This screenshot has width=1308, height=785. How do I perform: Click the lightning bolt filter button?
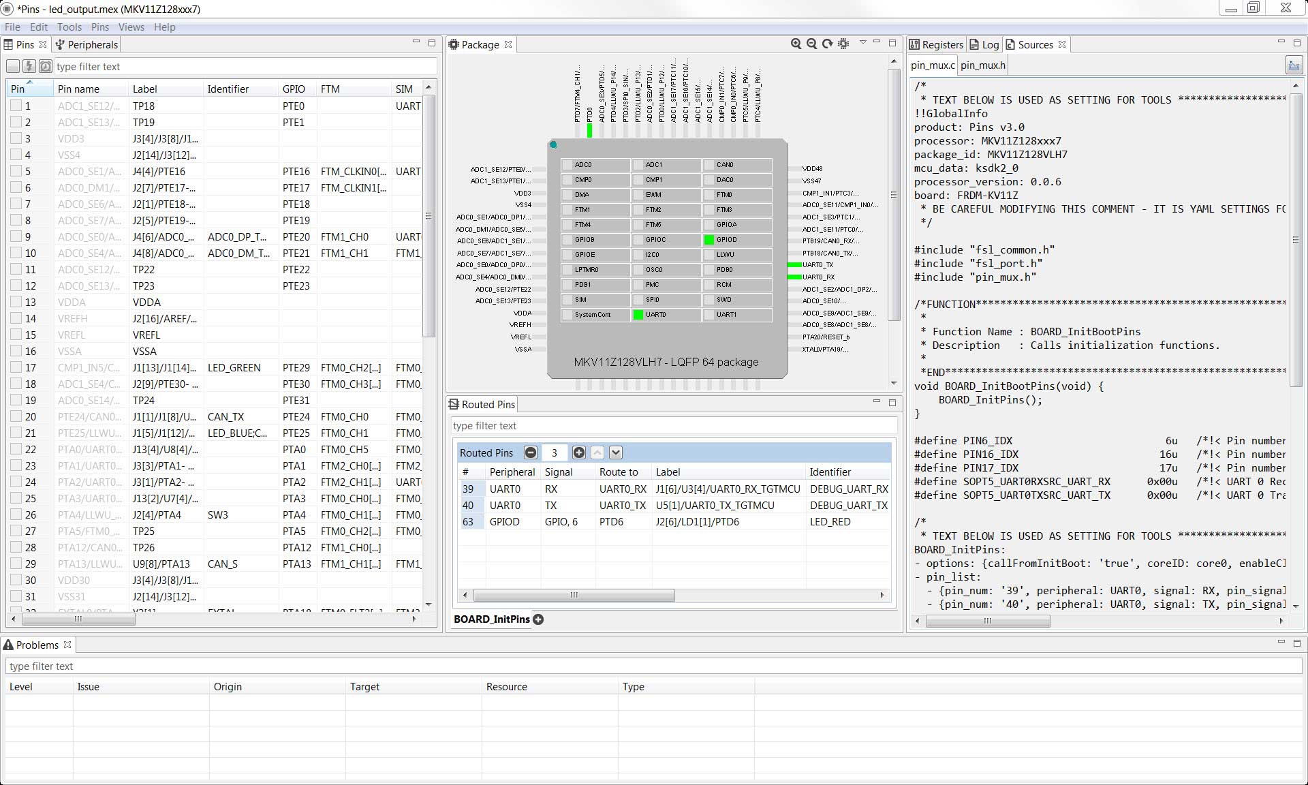tap(29, 66)
